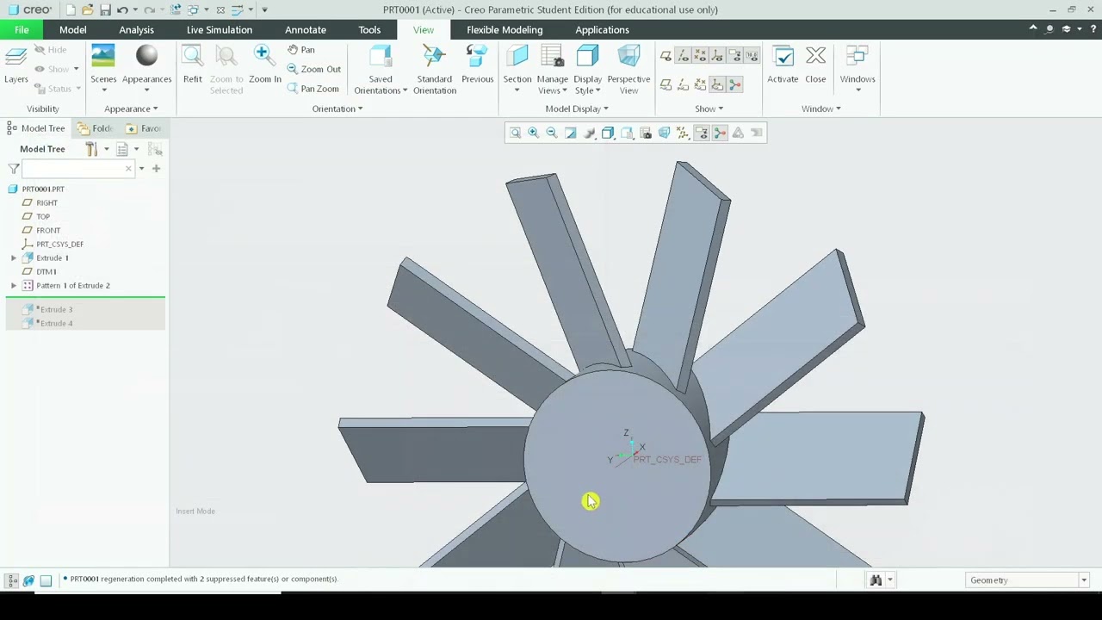The width and height of the screenshot is (1102, 620).
Task: Click Activate window button
Action: 783,65
